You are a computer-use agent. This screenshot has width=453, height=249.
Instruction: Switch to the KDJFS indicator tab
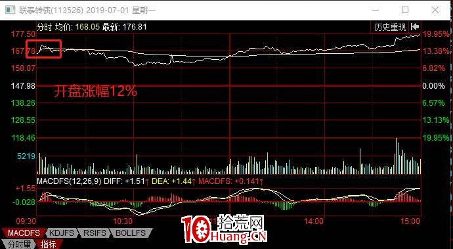(62, 233)
